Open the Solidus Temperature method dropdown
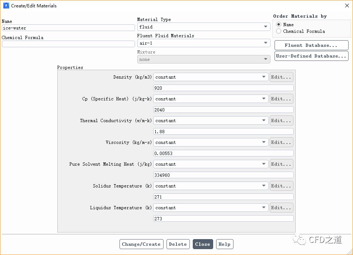 click(211, 186)
